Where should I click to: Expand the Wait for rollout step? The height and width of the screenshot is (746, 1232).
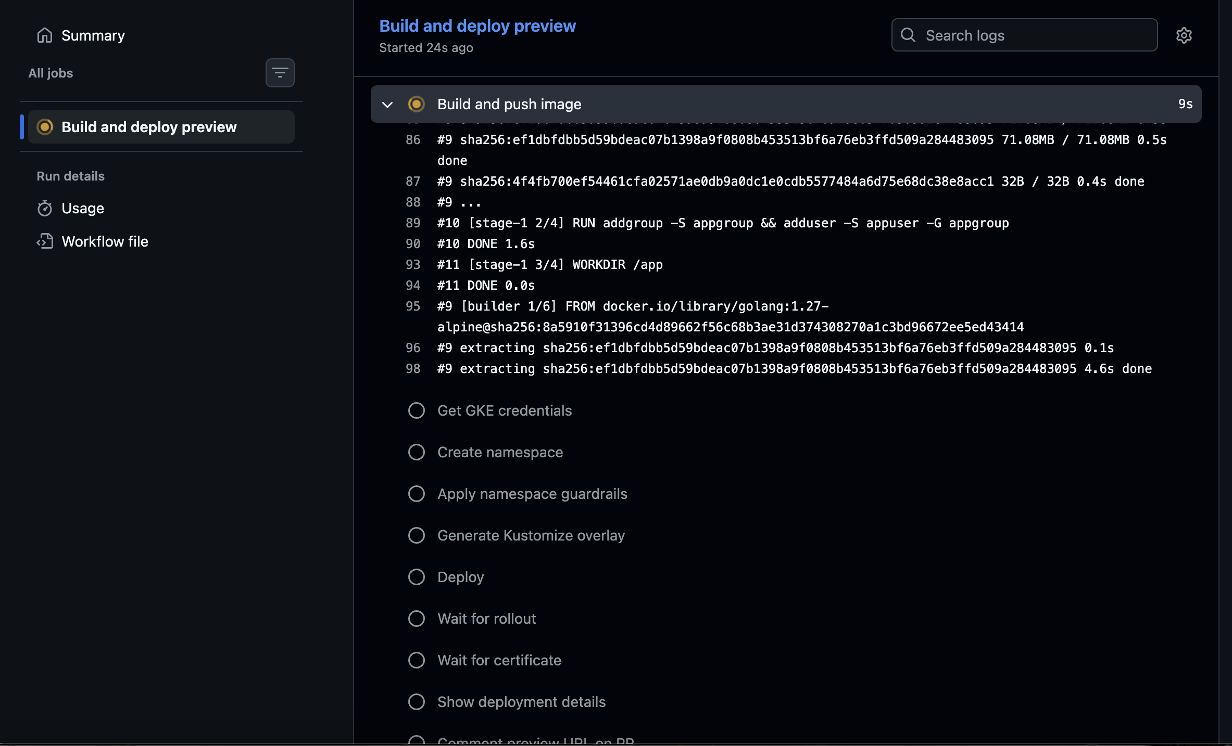click(x=786, y=619)
